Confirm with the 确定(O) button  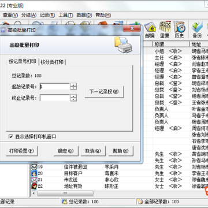point(66,151)
